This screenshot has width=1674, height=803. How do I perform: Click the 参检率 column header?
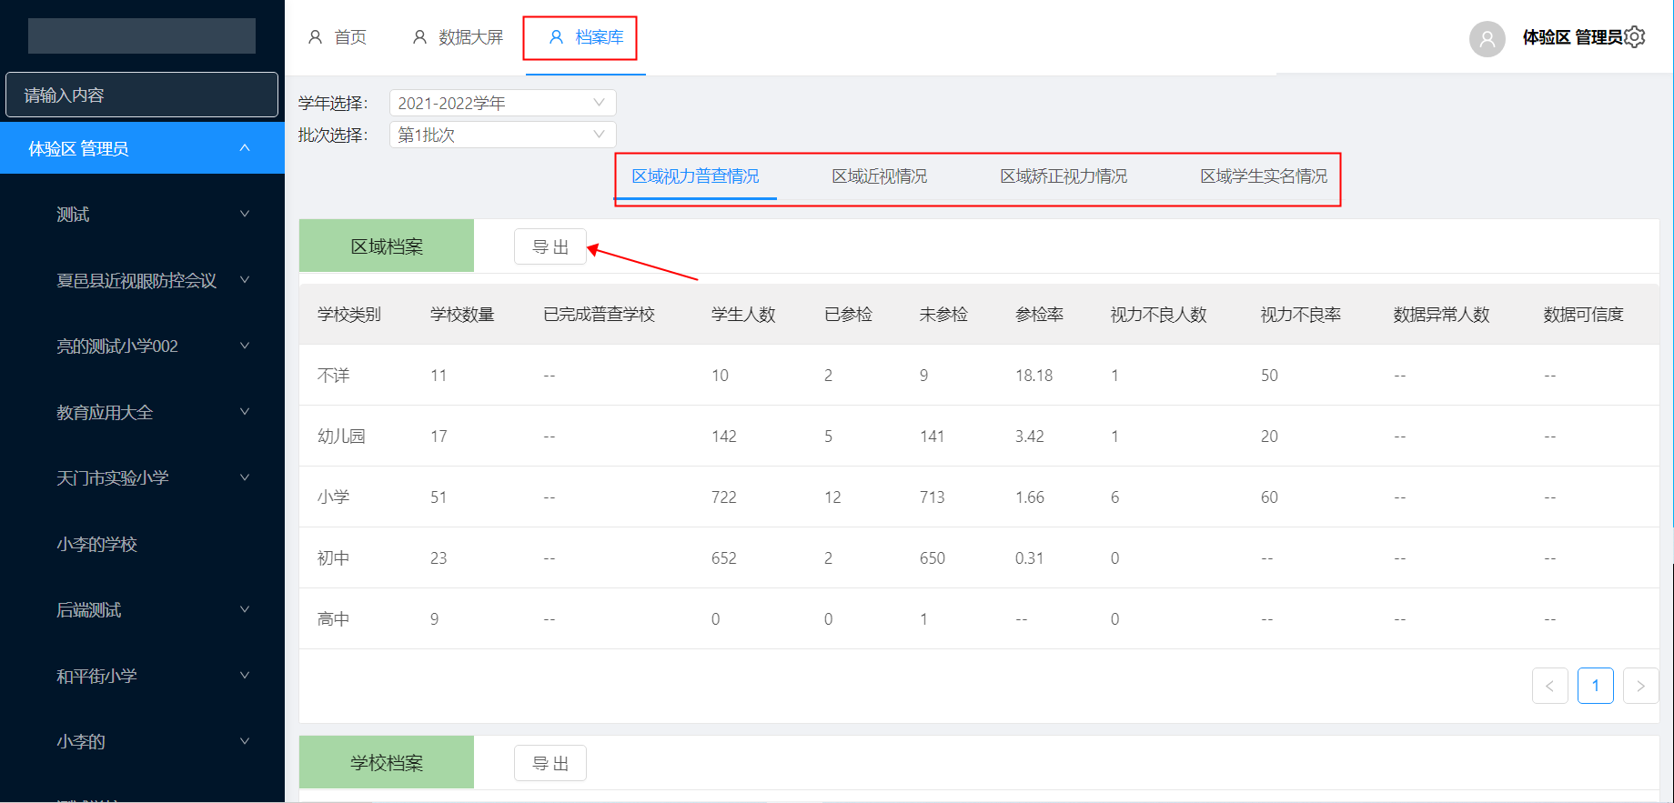pos(1039,315)
